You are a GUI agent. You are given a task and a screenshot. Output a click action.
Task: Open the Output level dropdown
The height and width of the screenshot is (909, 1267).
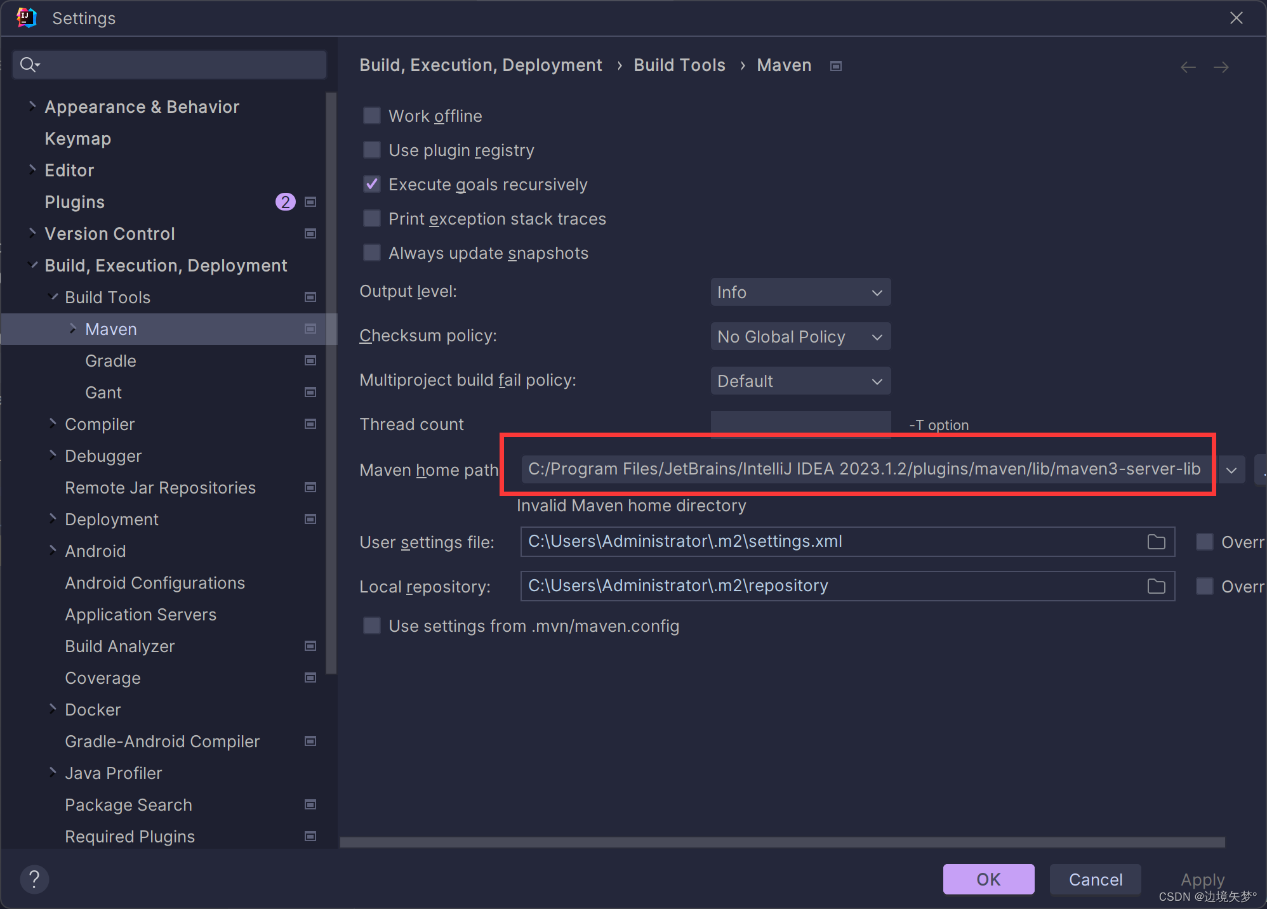pyautogui.click(x=800, y=292)
